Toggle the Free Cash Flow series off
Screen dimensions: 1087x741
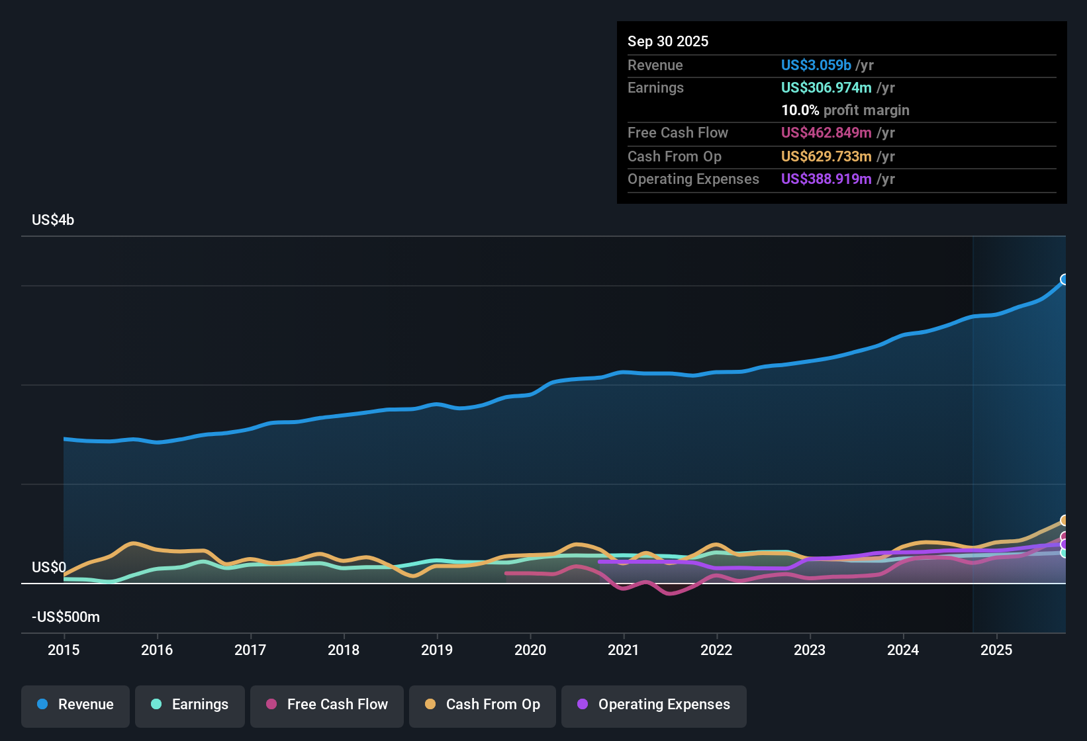[x=326, y=705]
